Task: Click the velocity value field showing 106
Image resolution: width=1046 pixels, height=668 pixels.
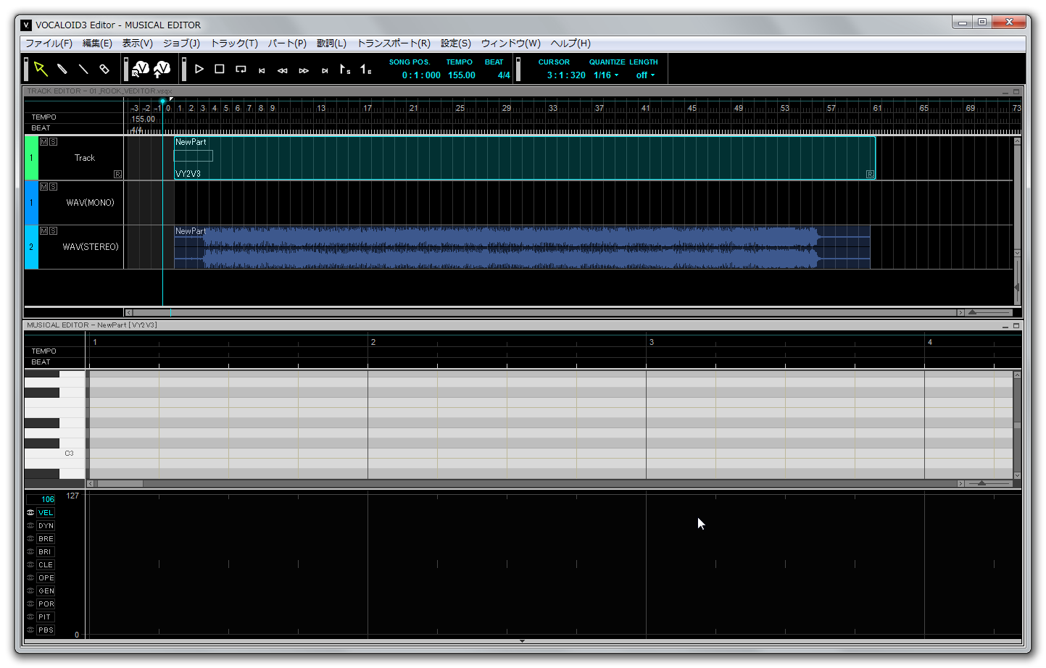Action: (x=41, y=499)
